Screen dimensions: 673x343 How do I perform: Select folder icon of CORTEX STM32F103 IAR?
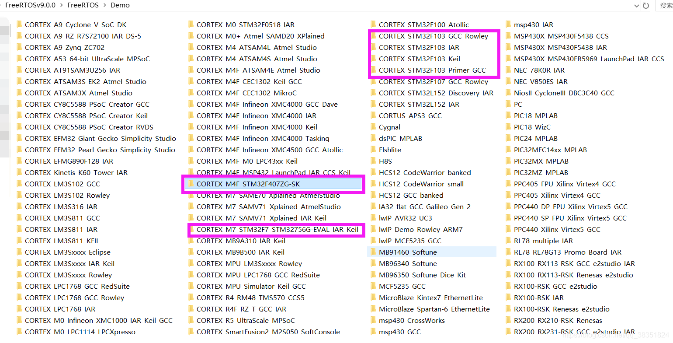(x=373, y=47)
